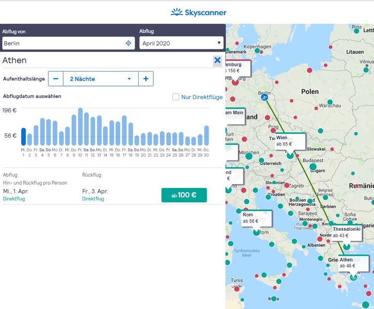Select the price bar for Fr. 17 April
Viewport: 374px width, 309px height.
coord(124,130)
